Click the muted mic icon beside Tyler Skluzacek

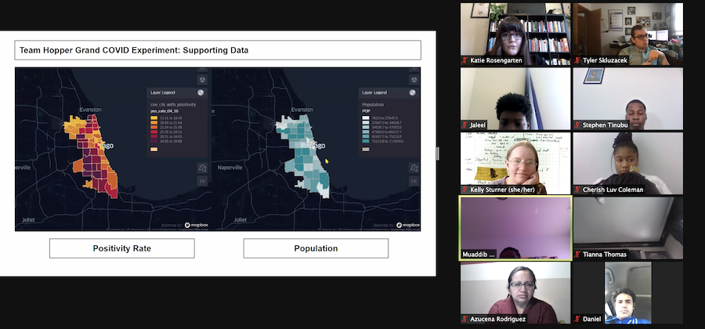coord(579,60)
